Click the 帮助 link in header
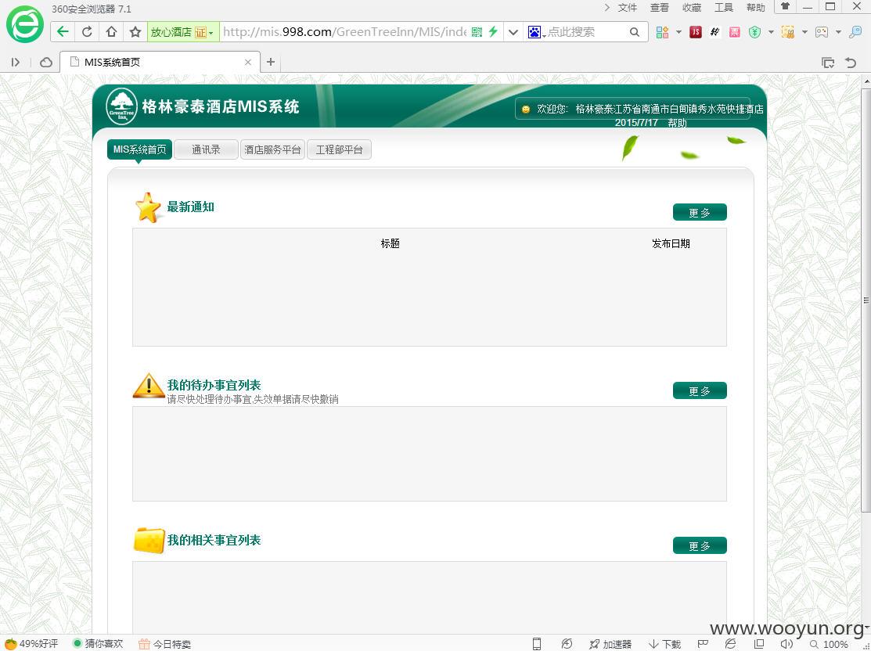The image size is (871, 651). point(677,123)
